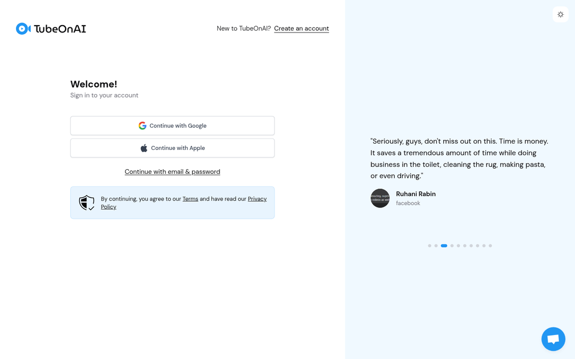Open the Create an account link

click(x=301, y=28)
